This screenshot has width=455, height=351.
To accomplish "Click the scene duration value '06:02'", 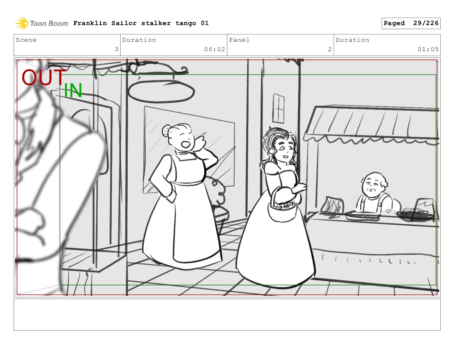I will pyautogui.click(x=215, y=49).
